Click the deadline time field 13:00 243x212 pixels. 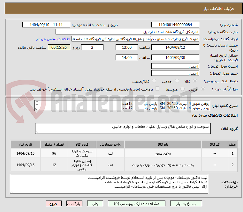point(127,47)
